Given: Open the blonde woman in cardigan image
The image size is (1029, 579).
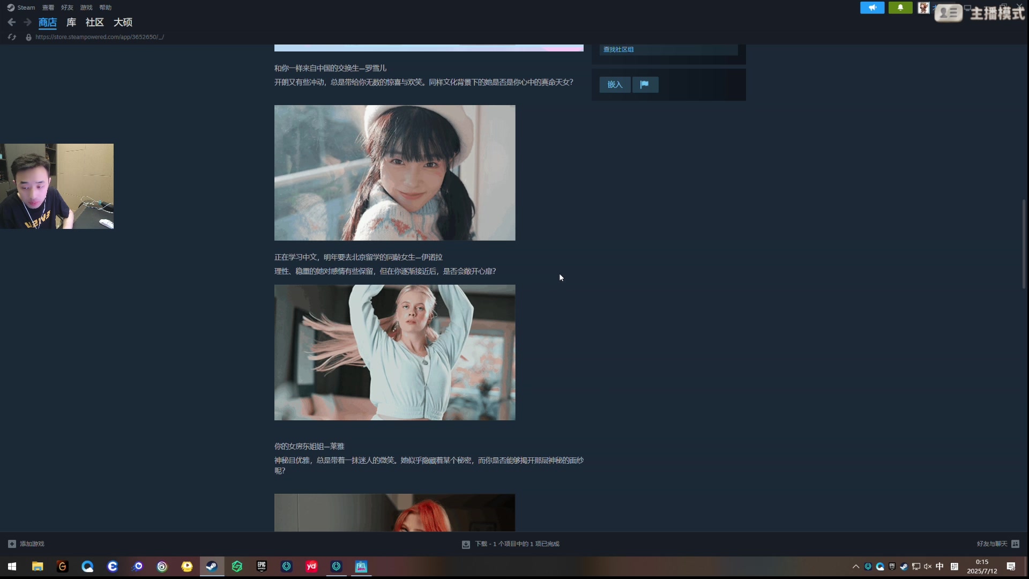Looking at the screenshot, I should 395,352.
